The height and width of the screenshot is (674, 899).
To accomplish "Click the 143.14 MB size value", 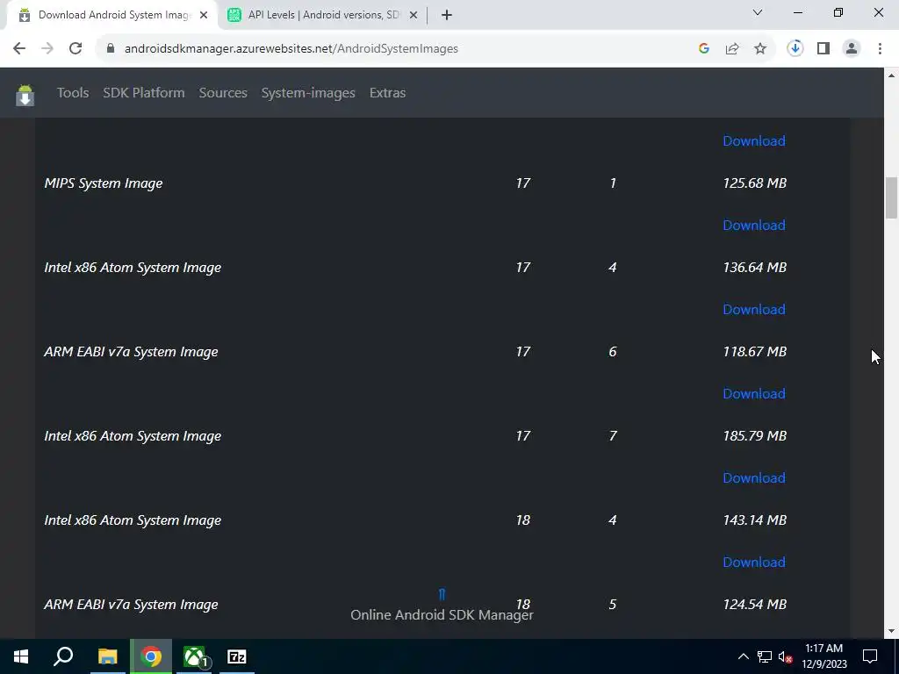I will (754, 520).
